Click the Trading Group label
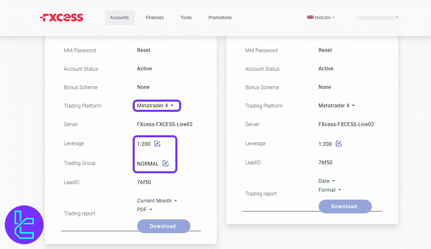This screenshot has width=431, height=249. [80, 163]
